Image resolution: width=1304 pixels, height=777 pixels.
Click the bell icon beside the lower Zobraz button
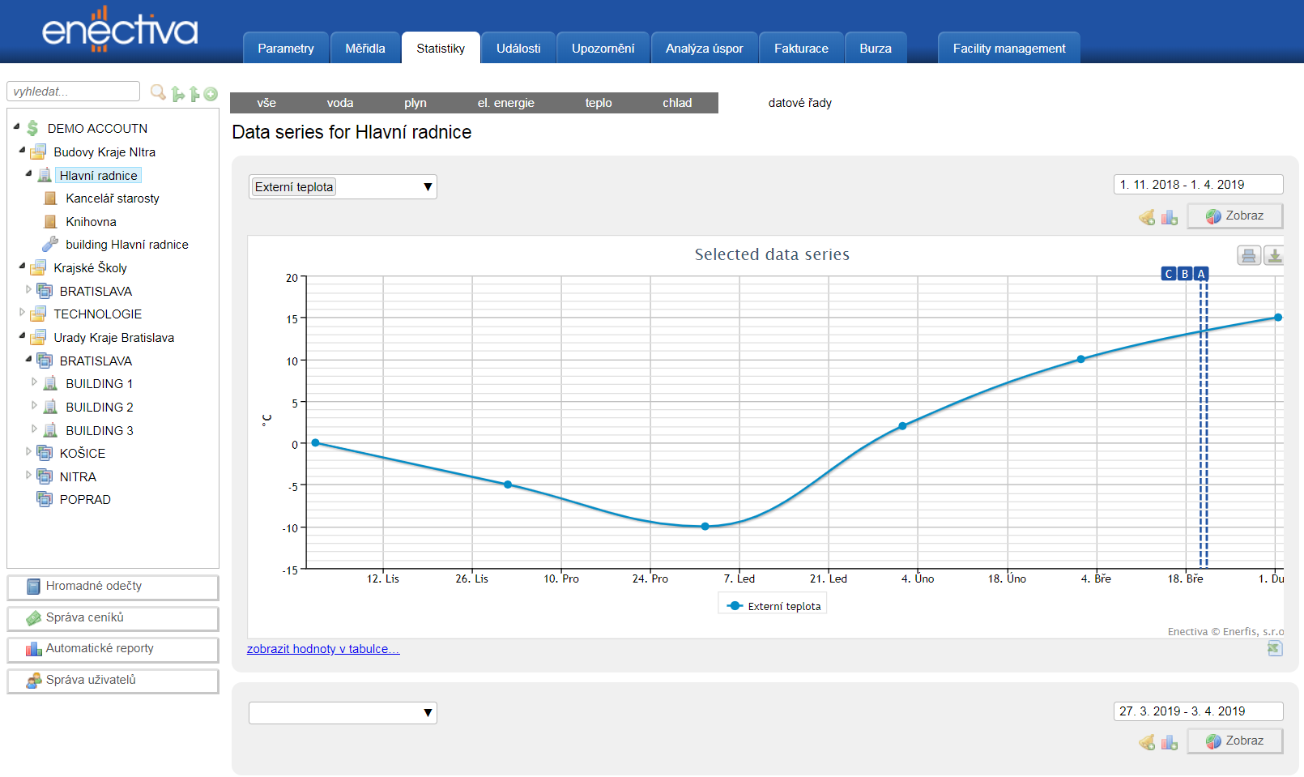[1147, 742]
